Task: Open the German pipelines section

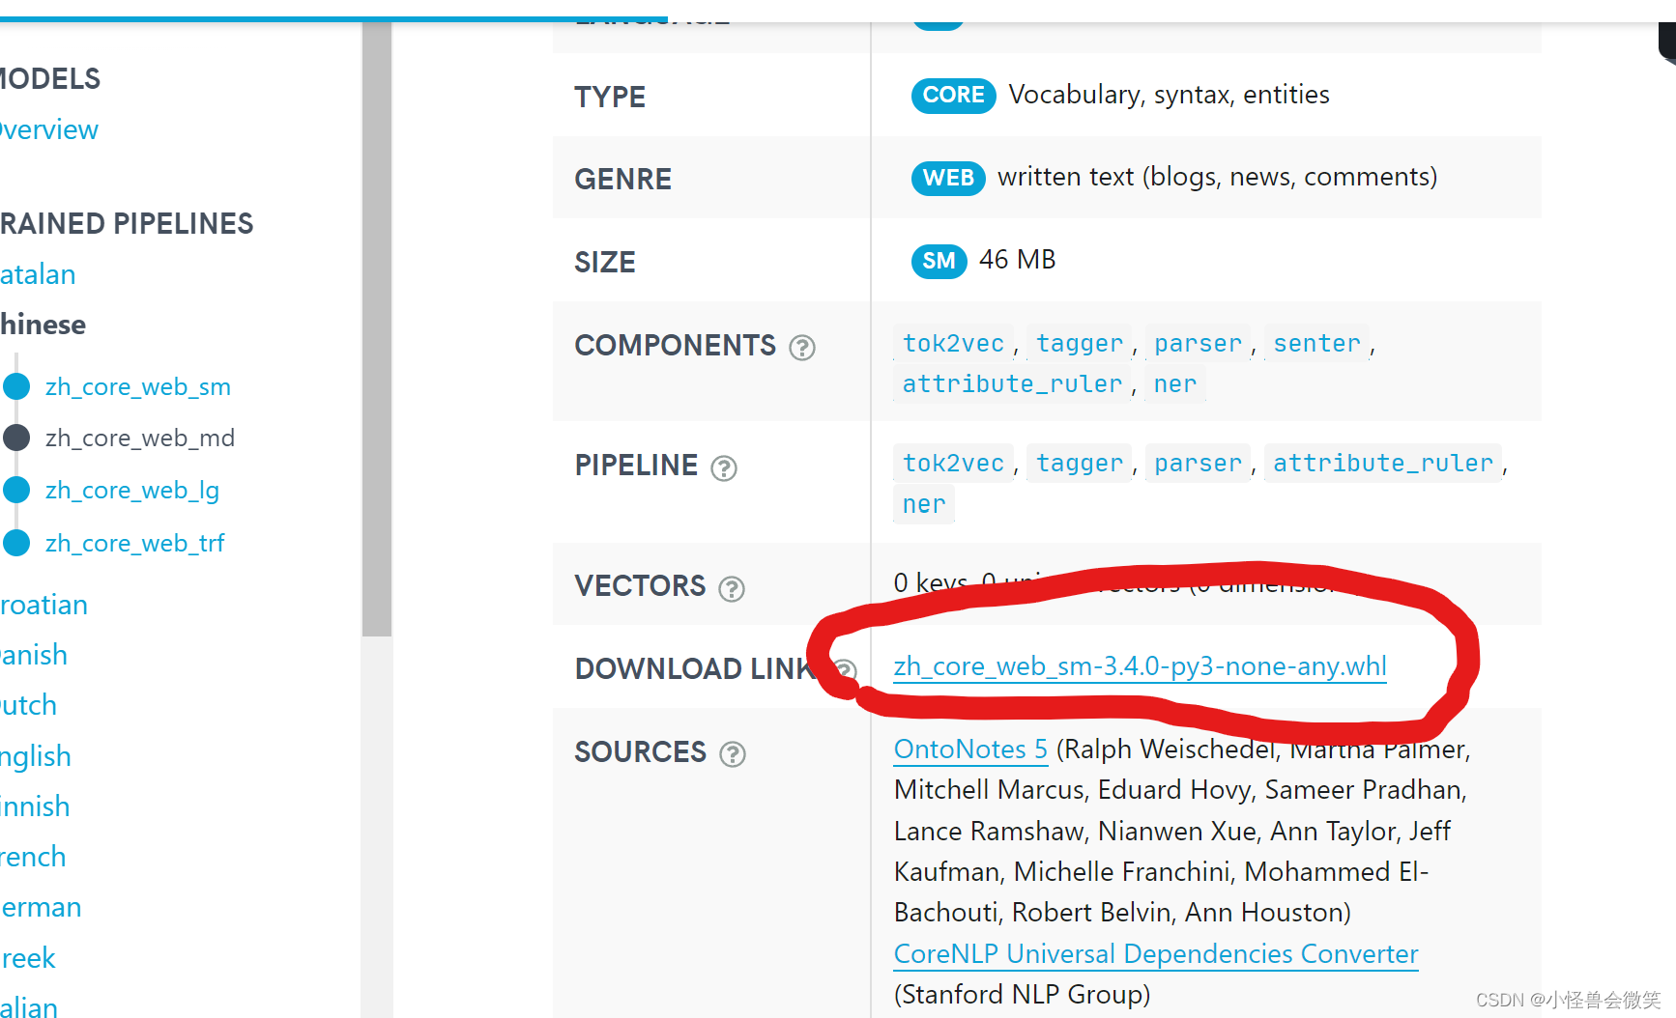Action: pos(41,907)
